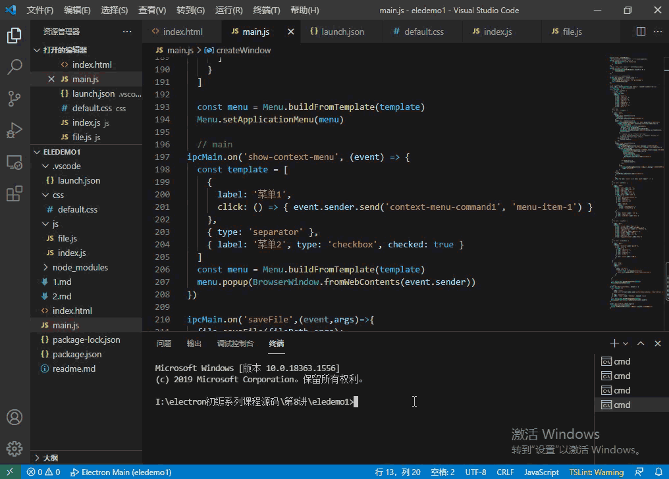Change line and column position in status bar
The width and height of the screenshot is (669, 479).
(398, 472)
